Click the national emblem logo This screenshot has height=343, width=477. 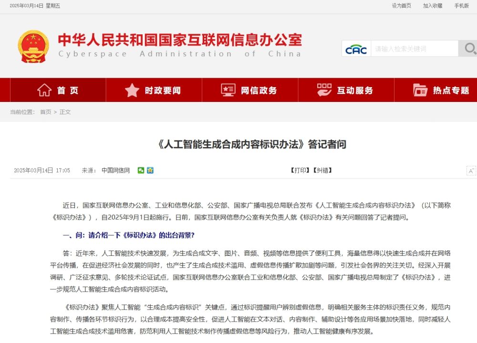[33, 46]
